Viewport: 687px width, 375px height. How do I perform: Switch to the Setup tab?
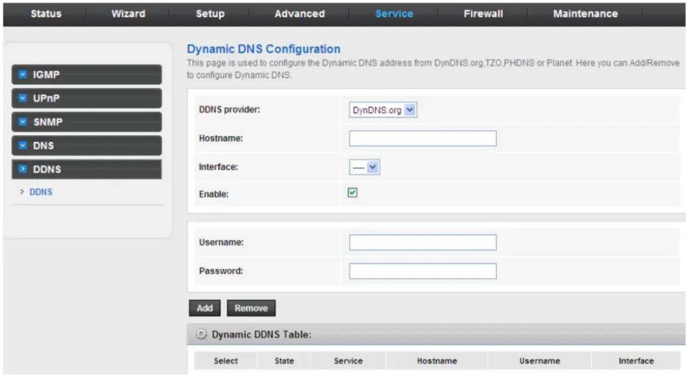pyautogui.click(x=210, y=14)
